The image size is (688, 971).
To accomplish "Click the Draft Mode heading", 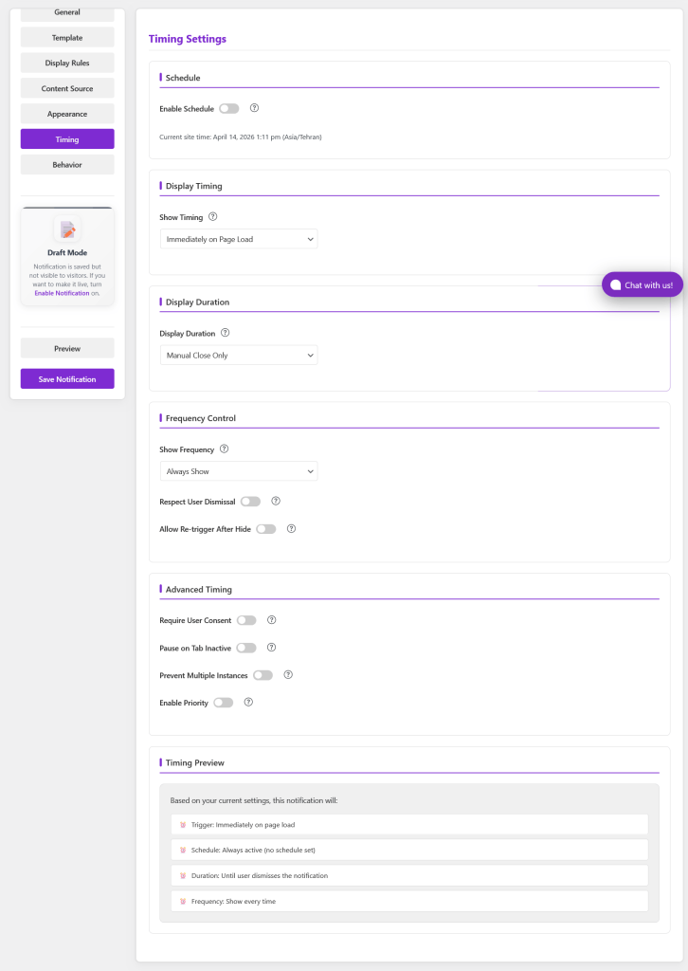I will tap(67, 252).
